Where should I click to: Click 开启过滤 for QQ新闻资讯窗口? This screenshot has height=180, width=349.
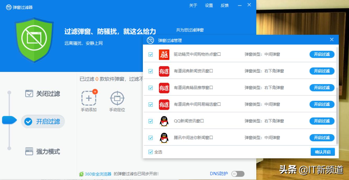[322, 121]
